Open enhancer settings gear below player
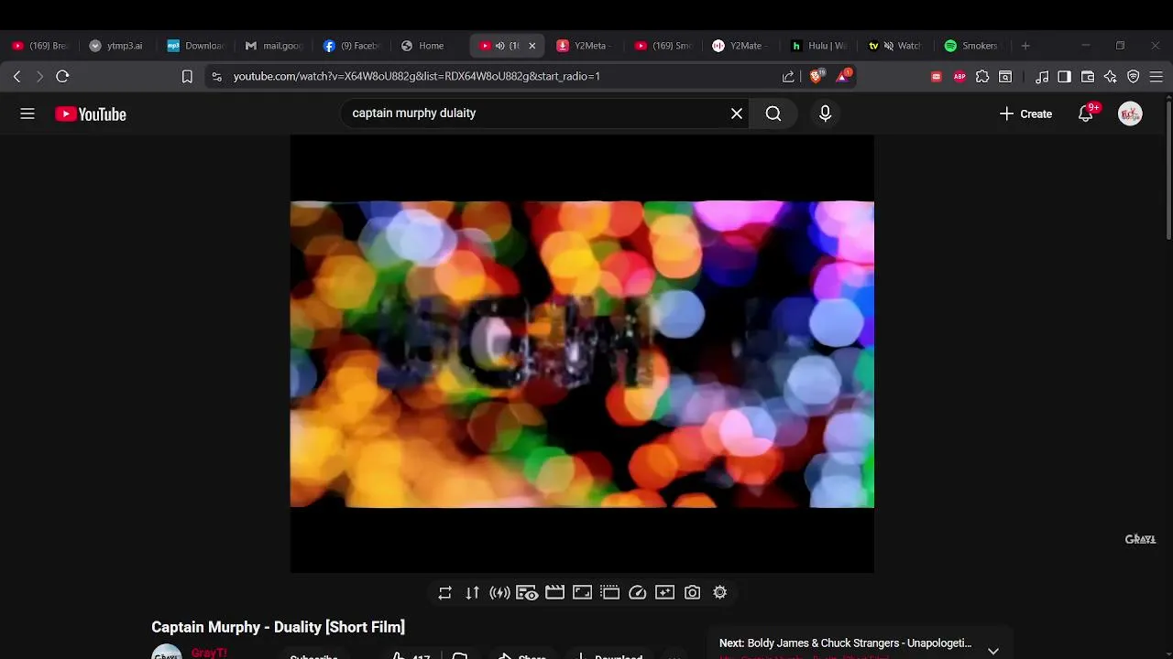The image size is (1173, 659). [x=720, y=593]
